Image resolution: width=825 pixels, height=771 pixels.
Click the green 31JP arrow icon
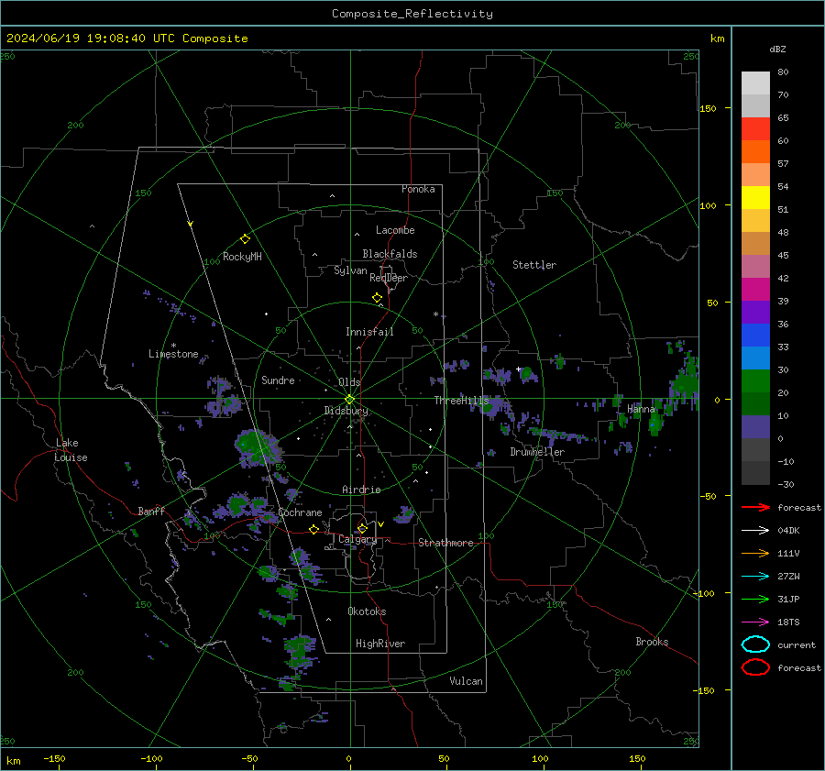tap(755, 599)
